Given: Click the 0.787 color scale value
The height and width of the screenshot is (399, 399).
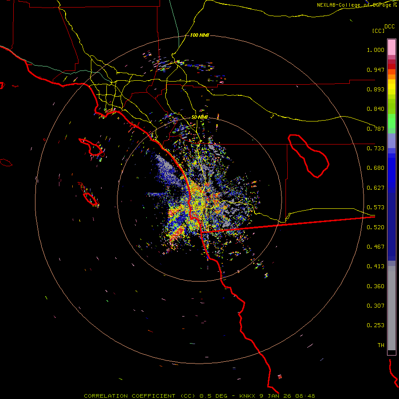Looking at the screenshot, I should click(376, 129).
